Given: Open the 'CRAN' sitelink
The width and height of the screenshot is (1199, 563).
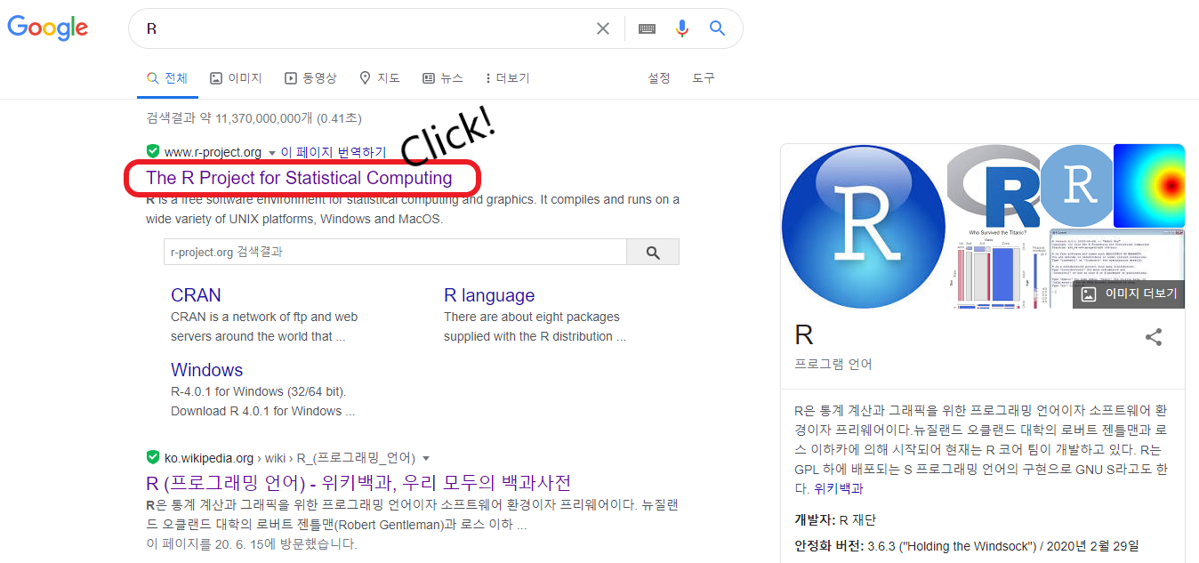Looking at the screenshot, I should pyautogui.click(x=196, y=295).
